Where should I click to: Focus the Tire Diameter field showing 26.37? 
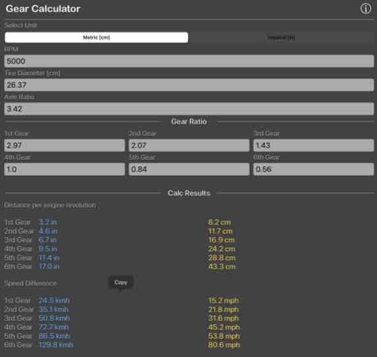189,85
